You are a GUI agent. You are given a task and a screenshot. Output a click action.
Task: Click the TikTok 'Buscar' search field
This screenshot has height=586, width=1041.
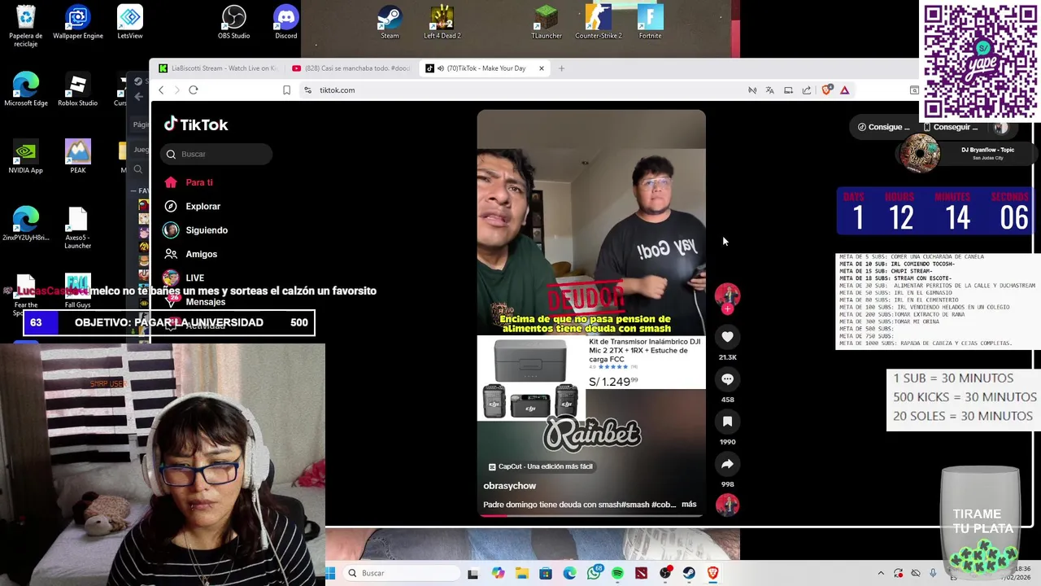click(x=216, y=154)
